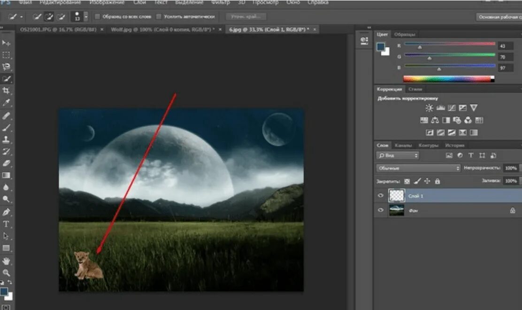The image size is (522, 310).
Task: Add a Color Balance adjustment (scales icon)
Action: tap(435, 120)
